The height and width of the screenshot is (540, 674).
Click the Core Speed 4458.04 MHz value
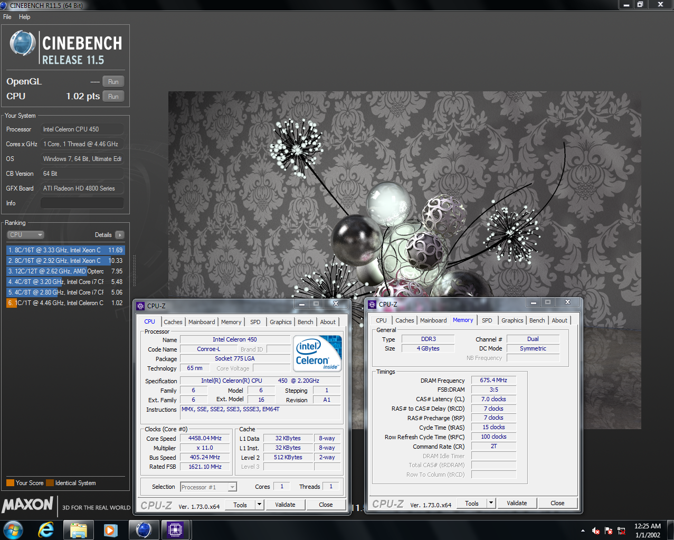tap(205, 438)
